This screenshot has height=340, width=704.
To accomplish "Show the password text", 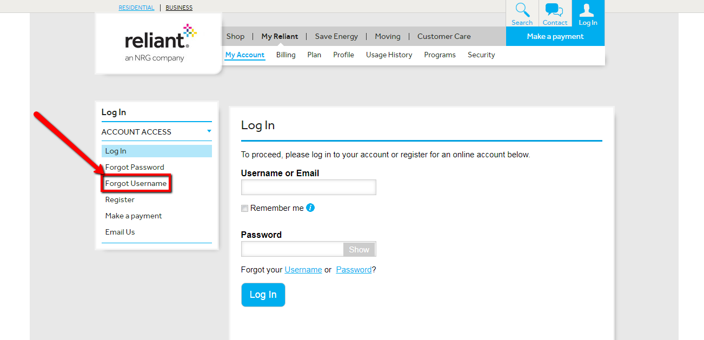I will tap(358, 249).
